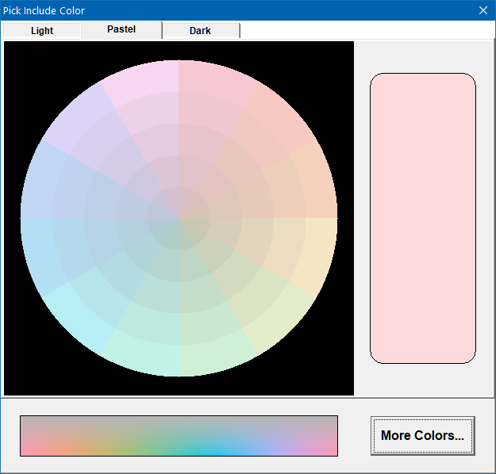The height and width of the screenshot is (474, 496).
Task: Click the dialog title bar text
Action: click(x=44, y=10)
